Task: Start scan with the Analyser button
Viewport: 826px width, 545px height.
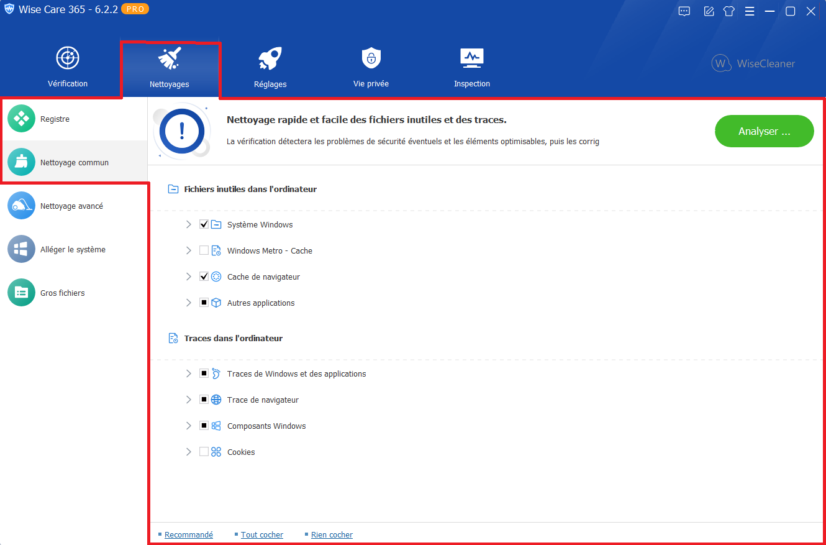Action: 765,131
